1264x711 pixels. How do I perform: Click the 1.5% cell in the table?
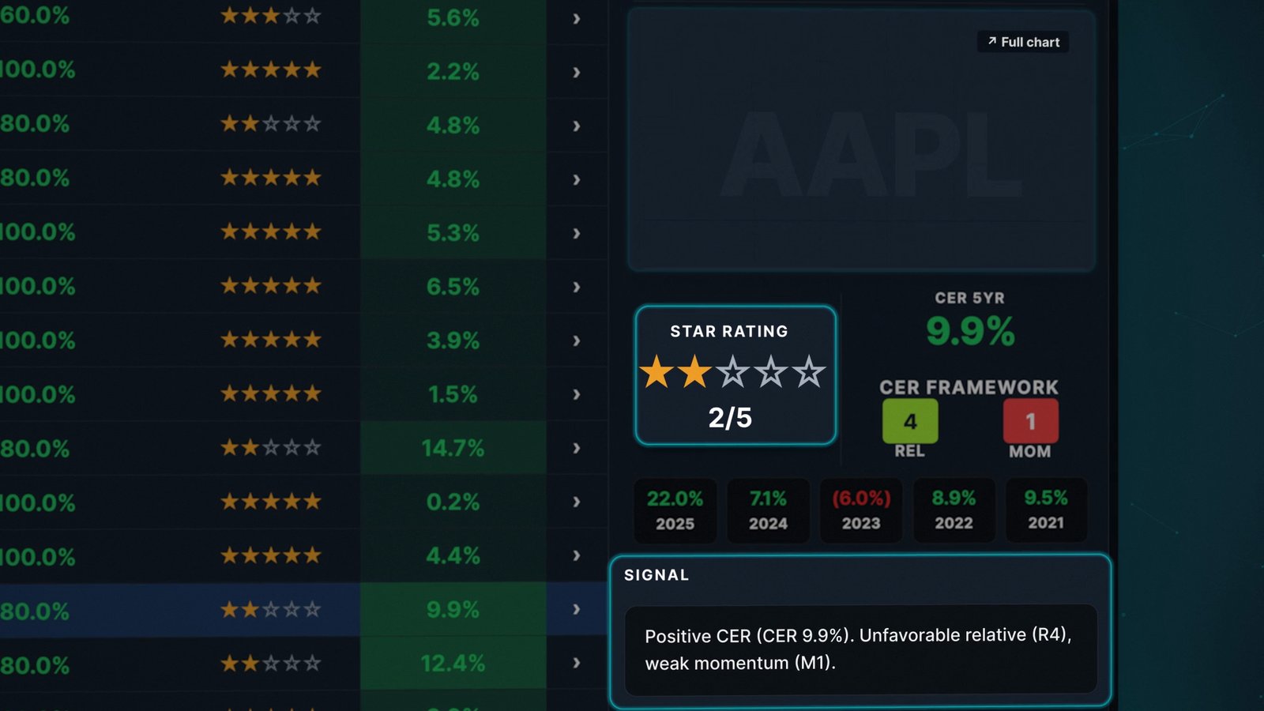point(453,394)
